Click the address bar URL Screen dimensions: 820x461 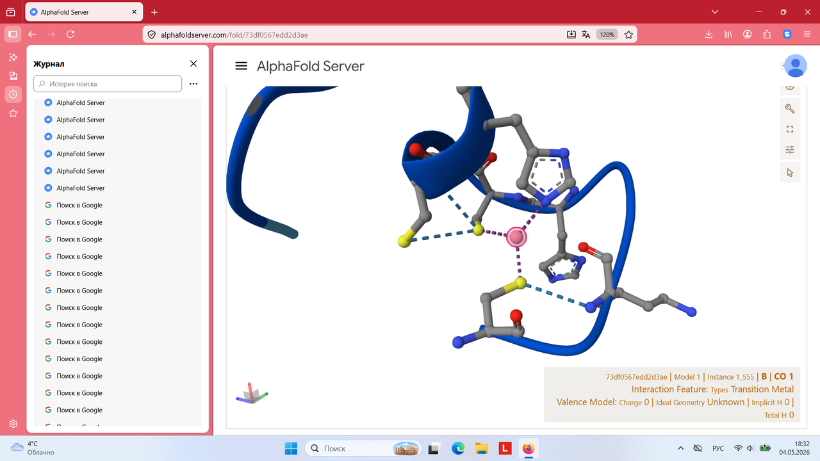pos(234,35)
